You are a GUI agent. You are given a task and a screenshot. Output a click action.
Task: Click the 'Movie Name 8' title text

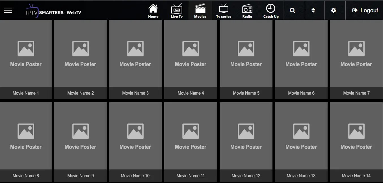click(x=26, y=176)
